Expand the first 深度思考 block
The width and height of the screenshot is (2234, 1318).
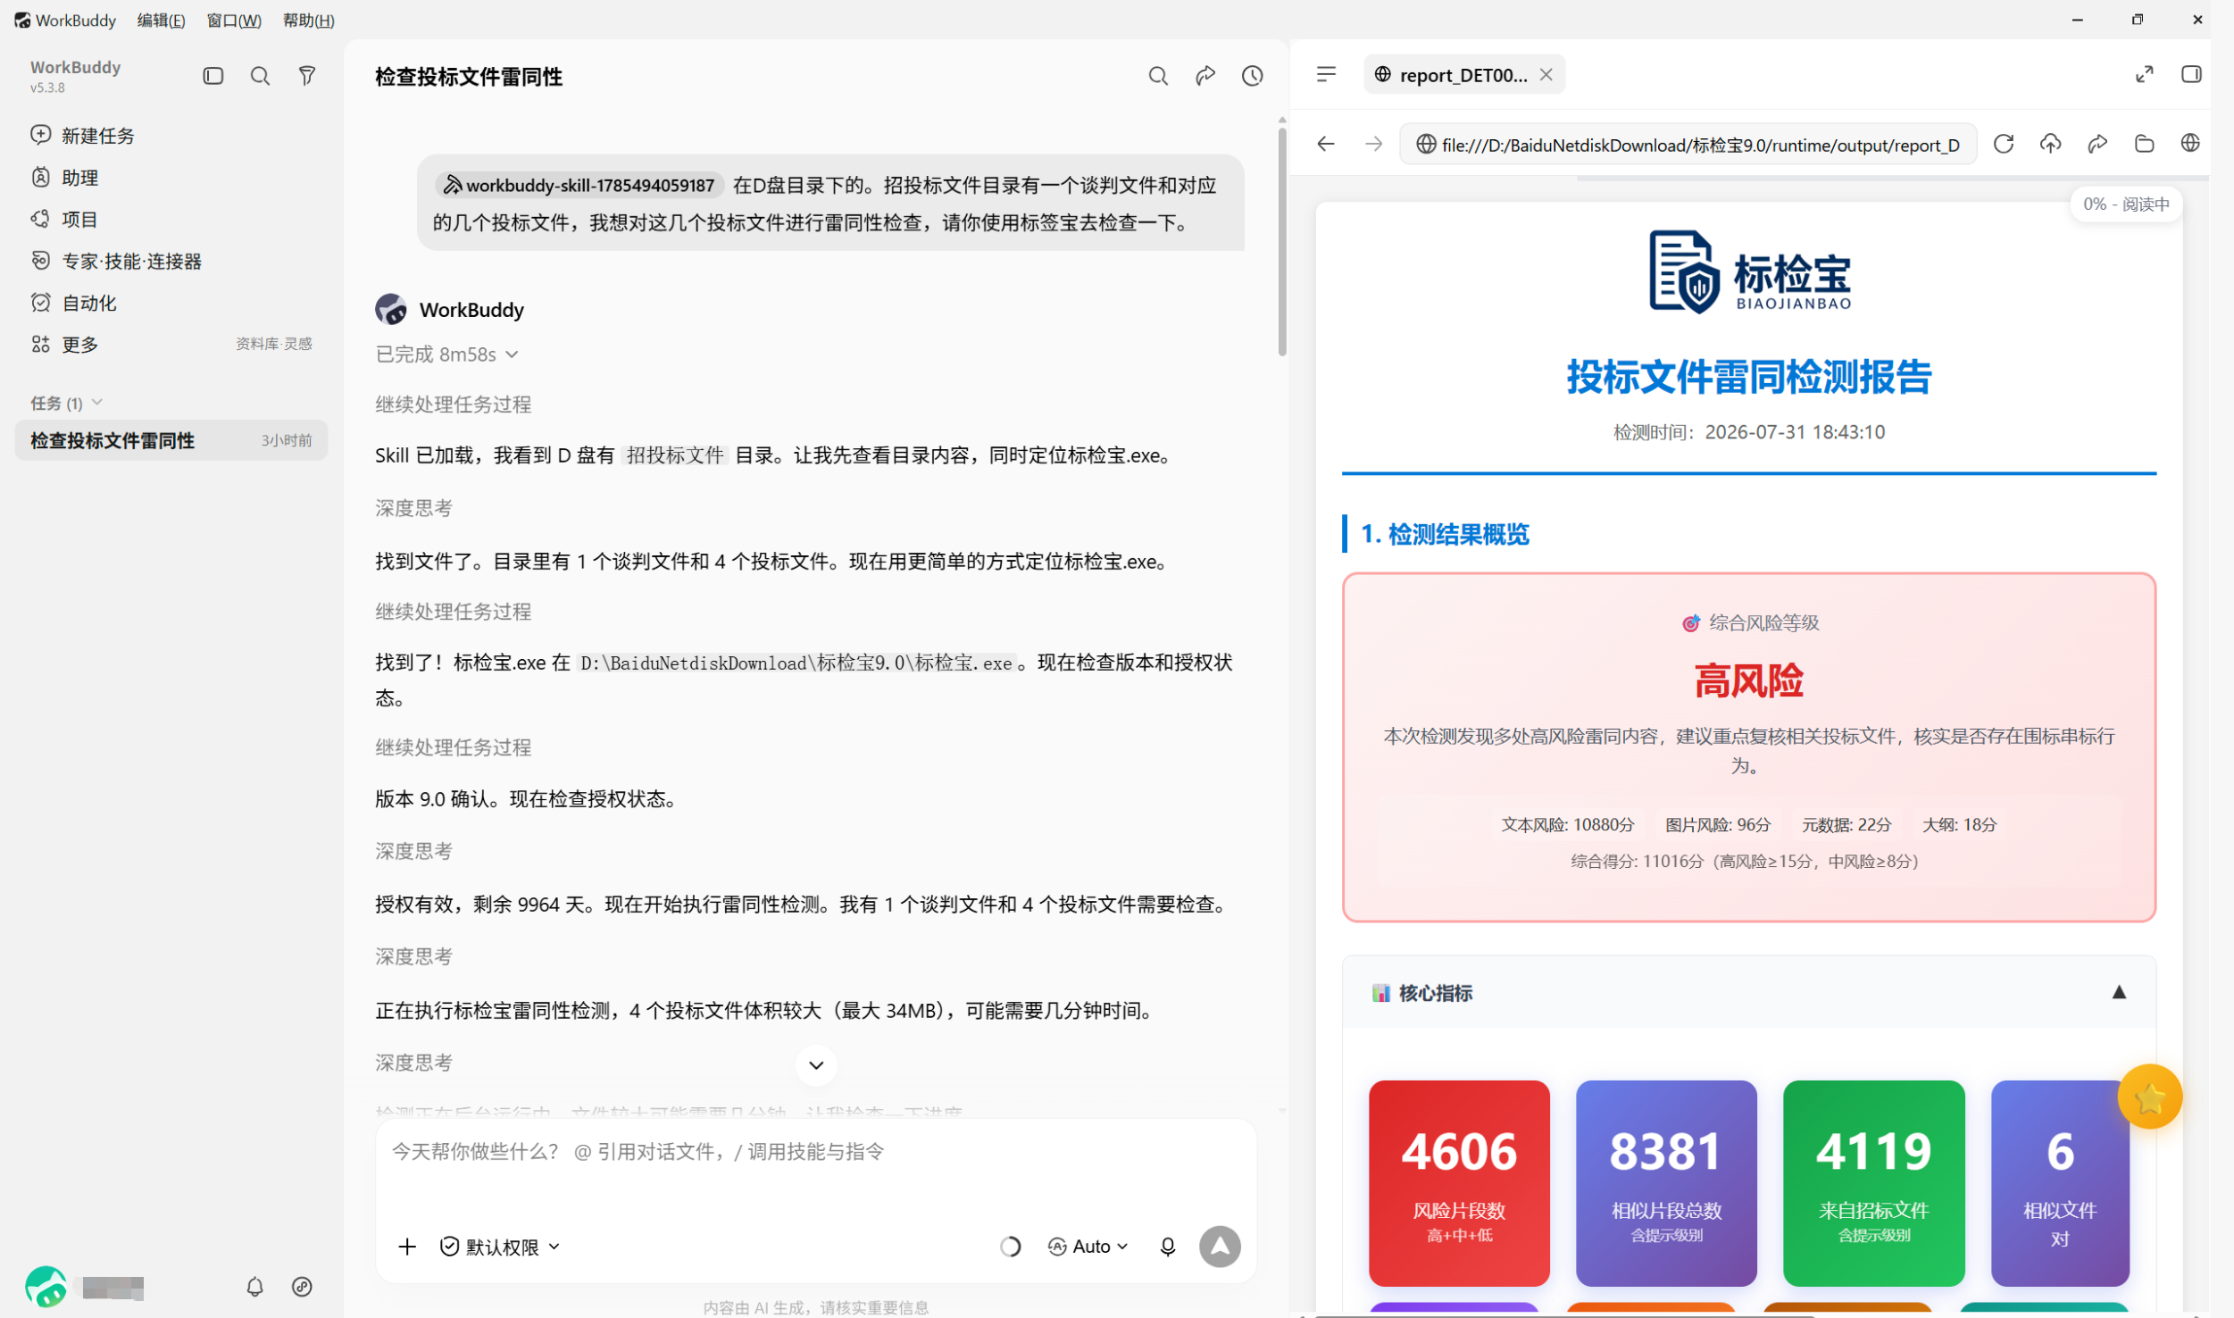tap(413, 508)
